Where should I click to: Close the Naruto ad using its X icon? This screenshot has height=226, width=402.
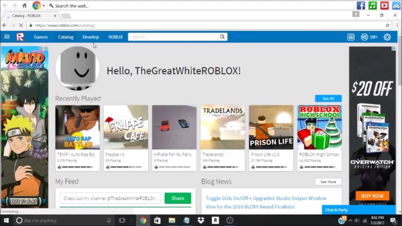(x=46, y=48)
